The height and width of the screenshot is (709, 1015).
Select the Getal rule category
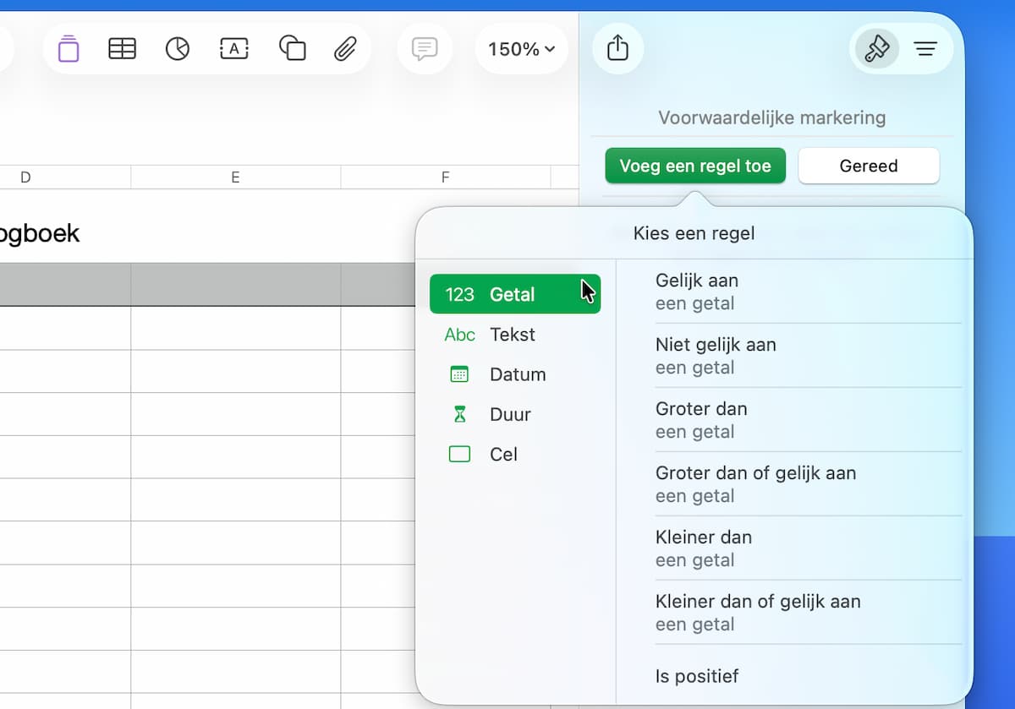tap(515, 294)
